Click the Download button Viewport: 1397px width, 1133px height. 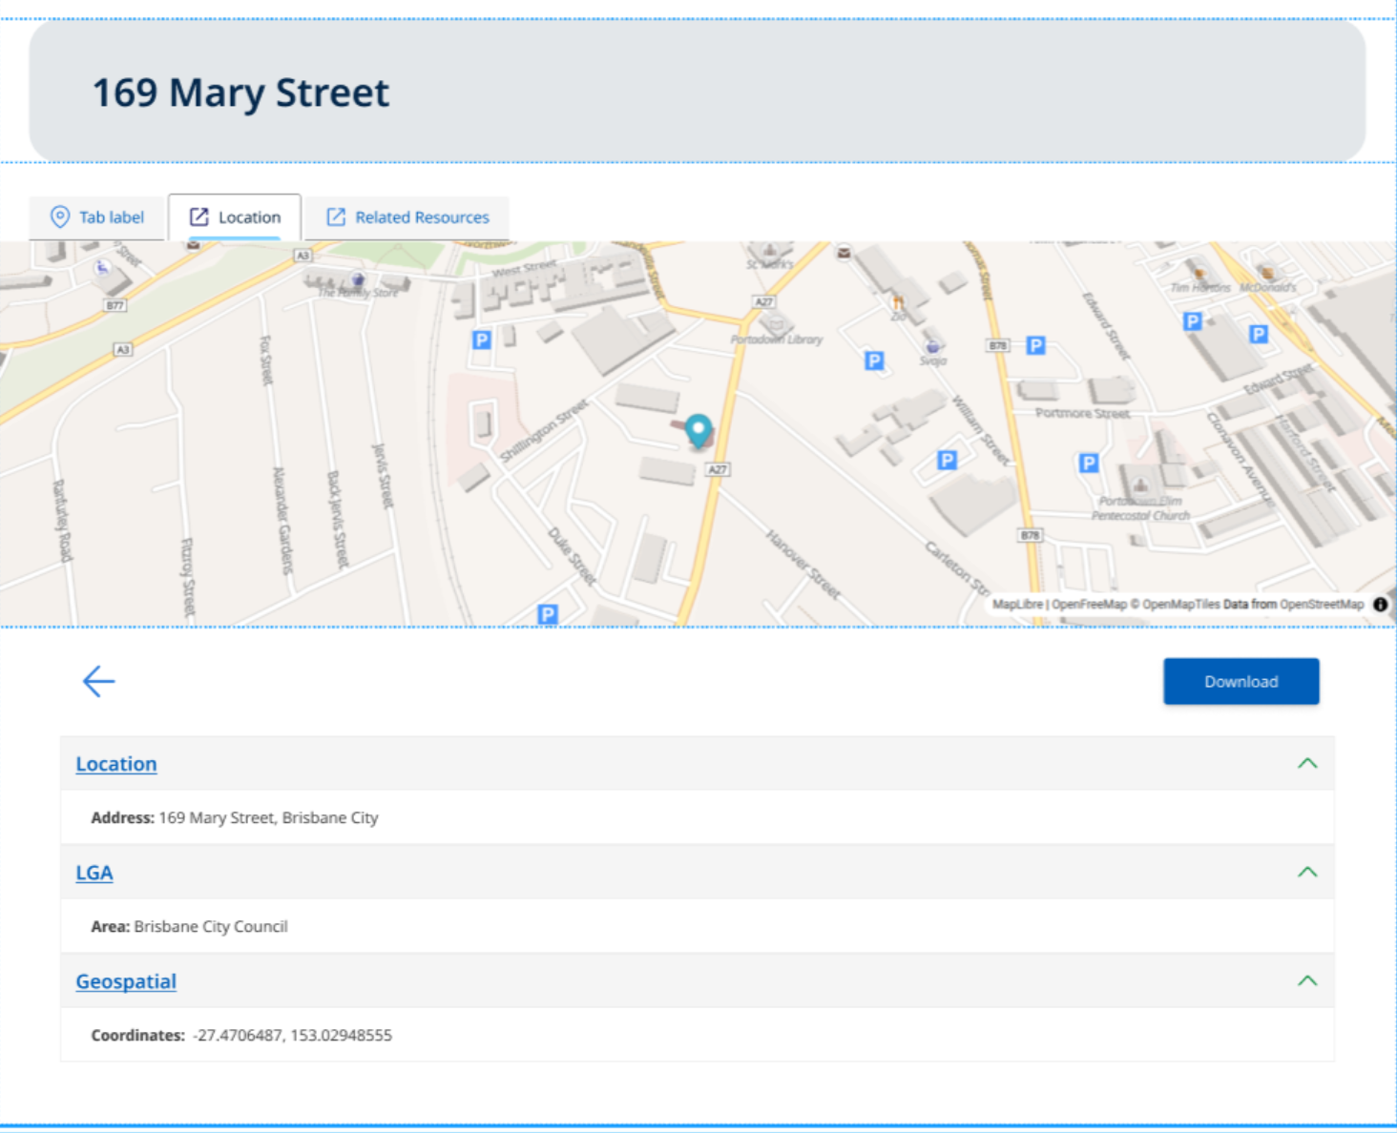click(1241, 681)
